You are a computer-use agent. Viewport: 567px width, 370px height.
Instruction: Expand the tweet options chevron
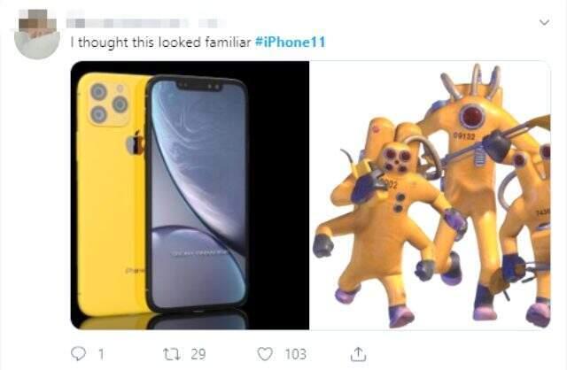click(544, 20)
